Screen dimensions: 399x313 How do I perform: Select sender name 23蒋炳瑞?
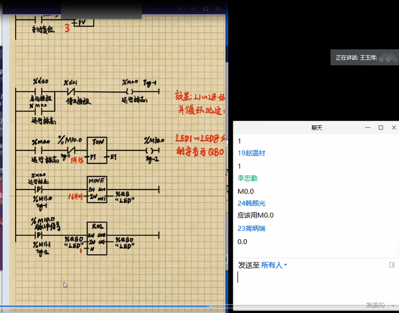251,228
